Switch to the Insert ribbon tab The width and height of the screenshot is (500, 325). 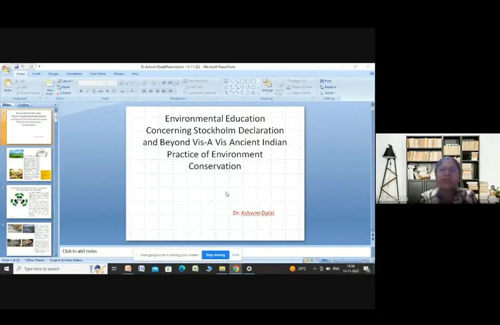click(36, 74)
